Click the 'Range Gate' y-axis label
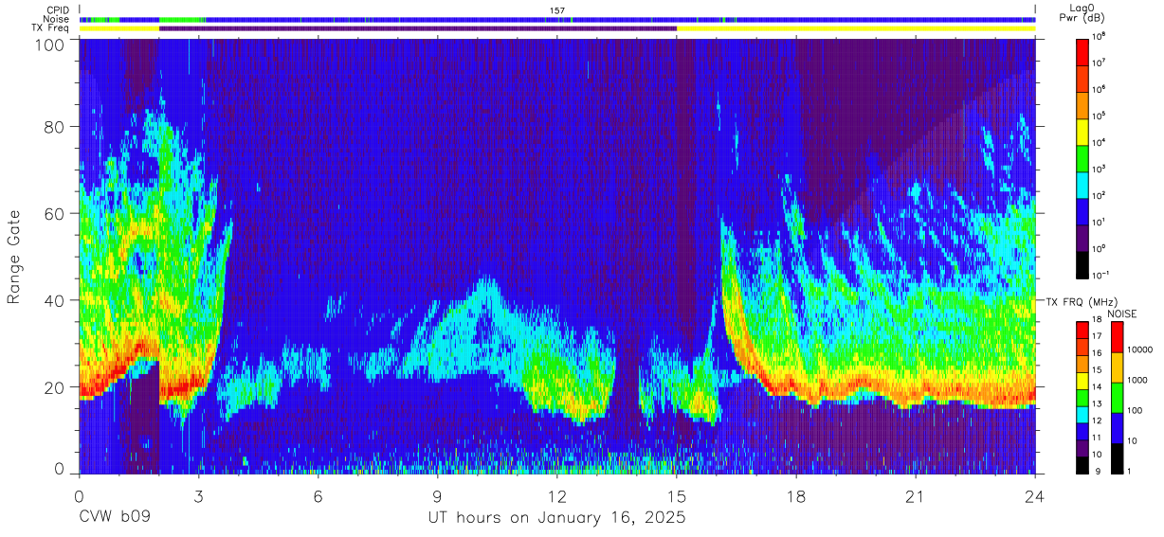Screen dimensions: 1164x537 [x=14, y=256]
